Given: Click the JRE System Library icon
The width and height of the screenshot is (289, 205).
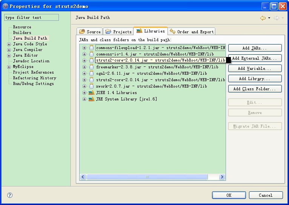Looking at the screenshot, I should pyautogui.click(x=91, y=99).
